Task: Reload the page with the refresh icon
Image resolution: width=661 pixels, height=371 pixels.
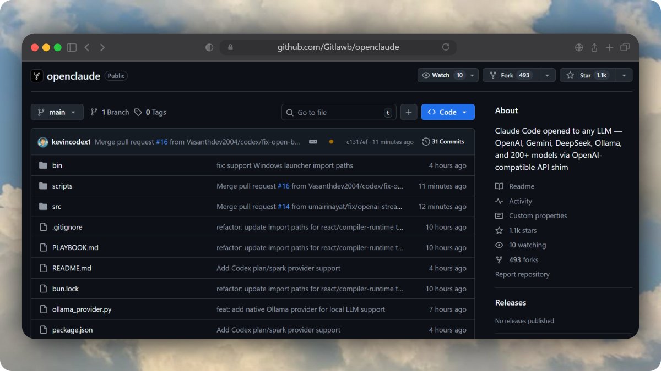Action: pos(446,47)
